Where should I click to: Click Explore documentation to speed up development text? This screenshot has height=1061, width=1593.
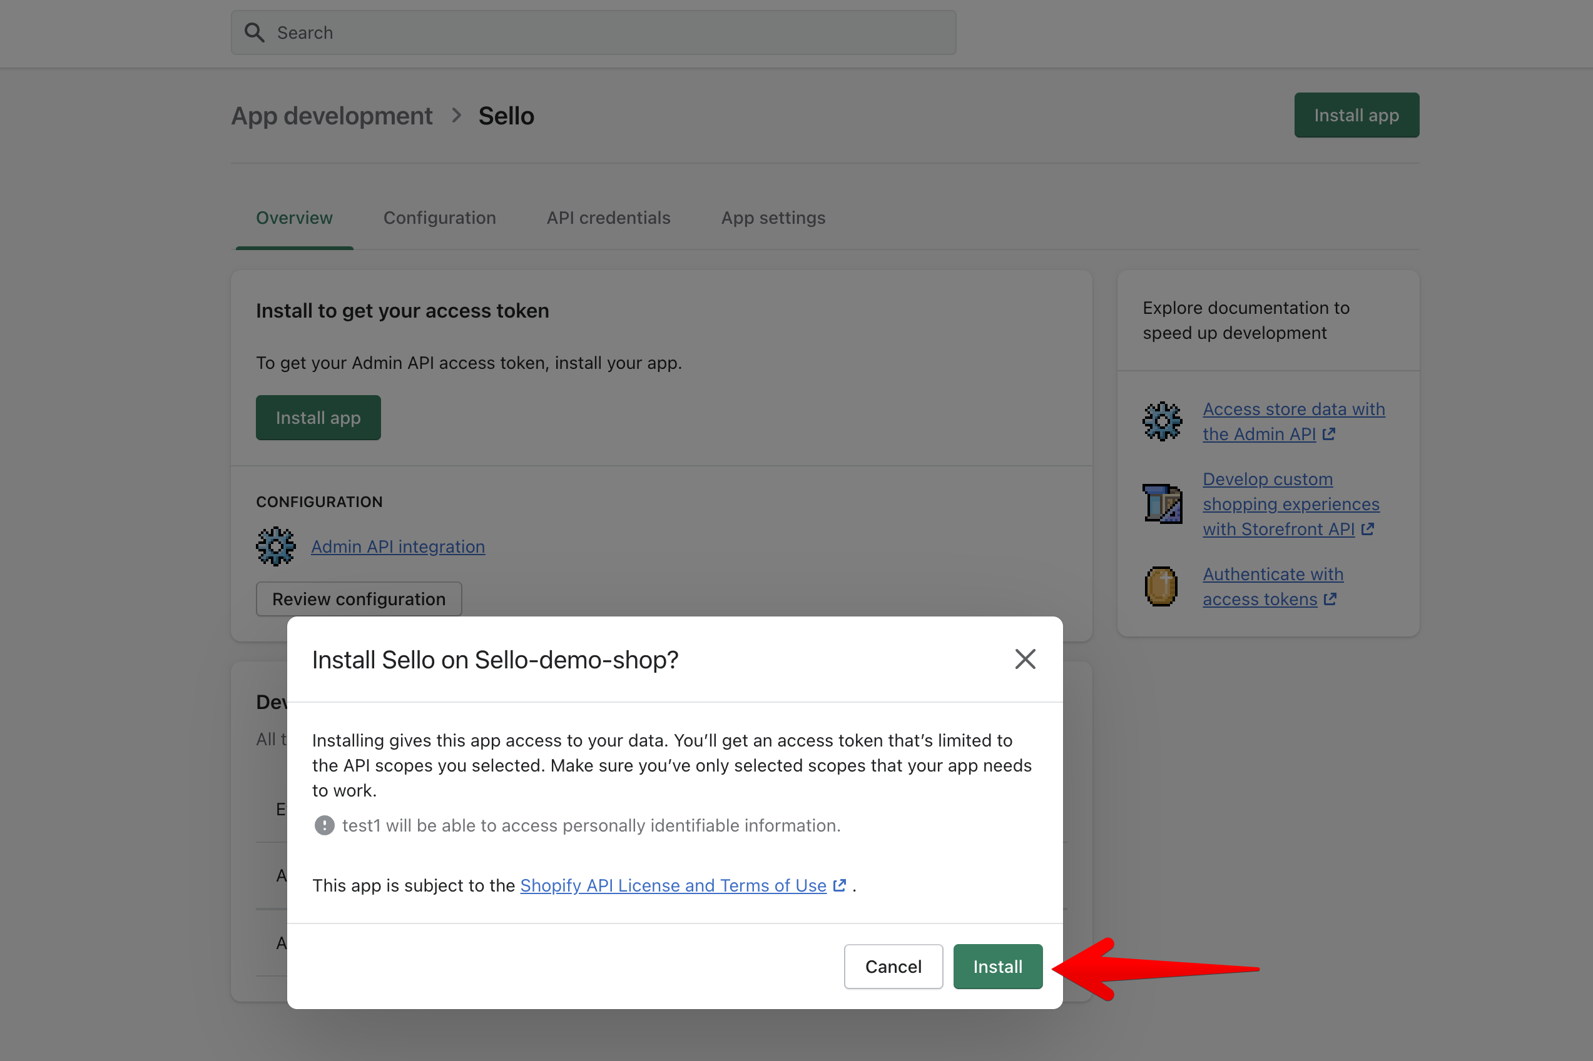coord(1246,320)
